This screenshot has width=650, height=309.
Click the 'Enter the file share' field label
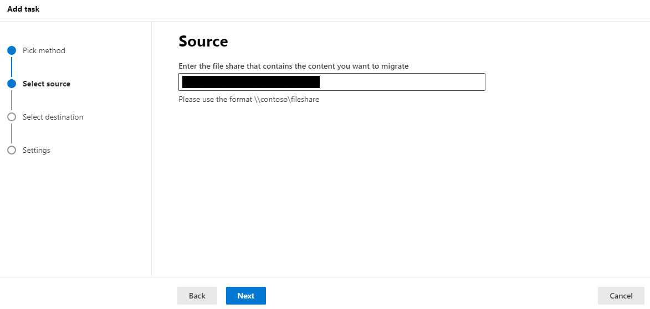coord(293,66)
